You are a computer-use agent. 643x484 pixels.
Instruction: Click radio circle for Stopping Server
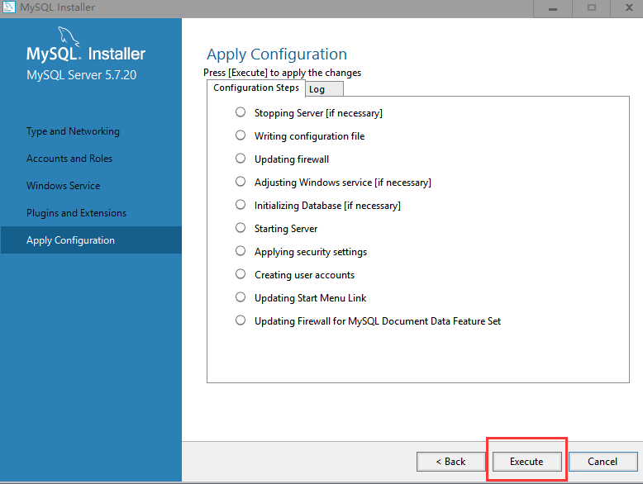241,112
